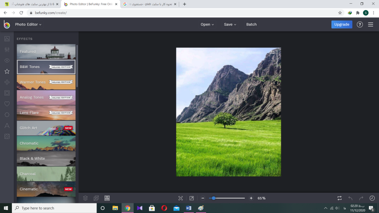The image size is (379, 213).
Task: Switch to the Google pixlr search tab
Action: coord(150,4)
